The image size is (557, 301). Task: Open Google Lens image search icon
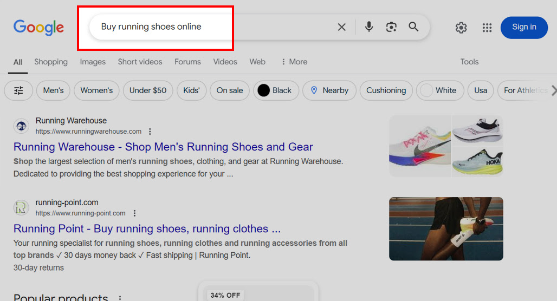click(x=391, y=27)
